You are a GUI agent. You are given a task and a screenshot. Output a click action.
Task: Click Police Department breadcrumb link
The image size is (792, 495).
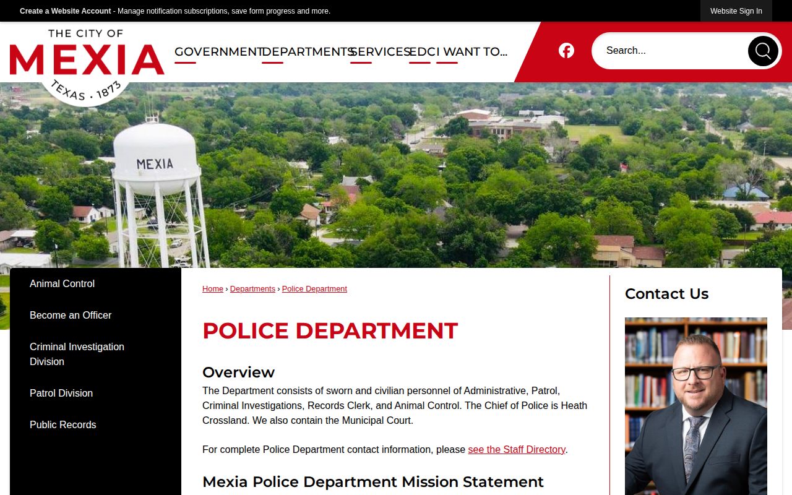[314, 289]
